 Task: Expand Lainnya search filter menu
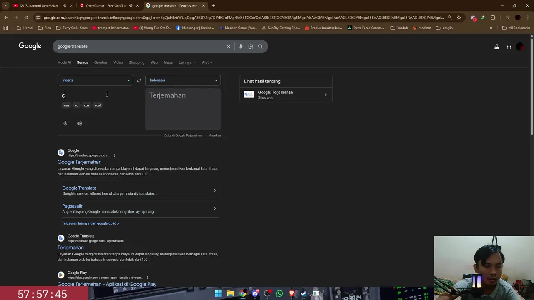point(186,62)
